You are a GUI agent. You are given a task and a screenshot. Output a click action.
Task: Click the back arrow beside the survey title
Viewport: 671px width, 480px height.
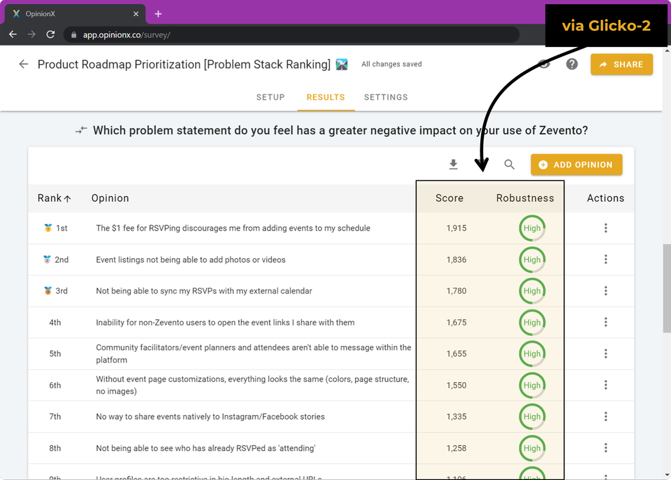[x=23, y=64]
